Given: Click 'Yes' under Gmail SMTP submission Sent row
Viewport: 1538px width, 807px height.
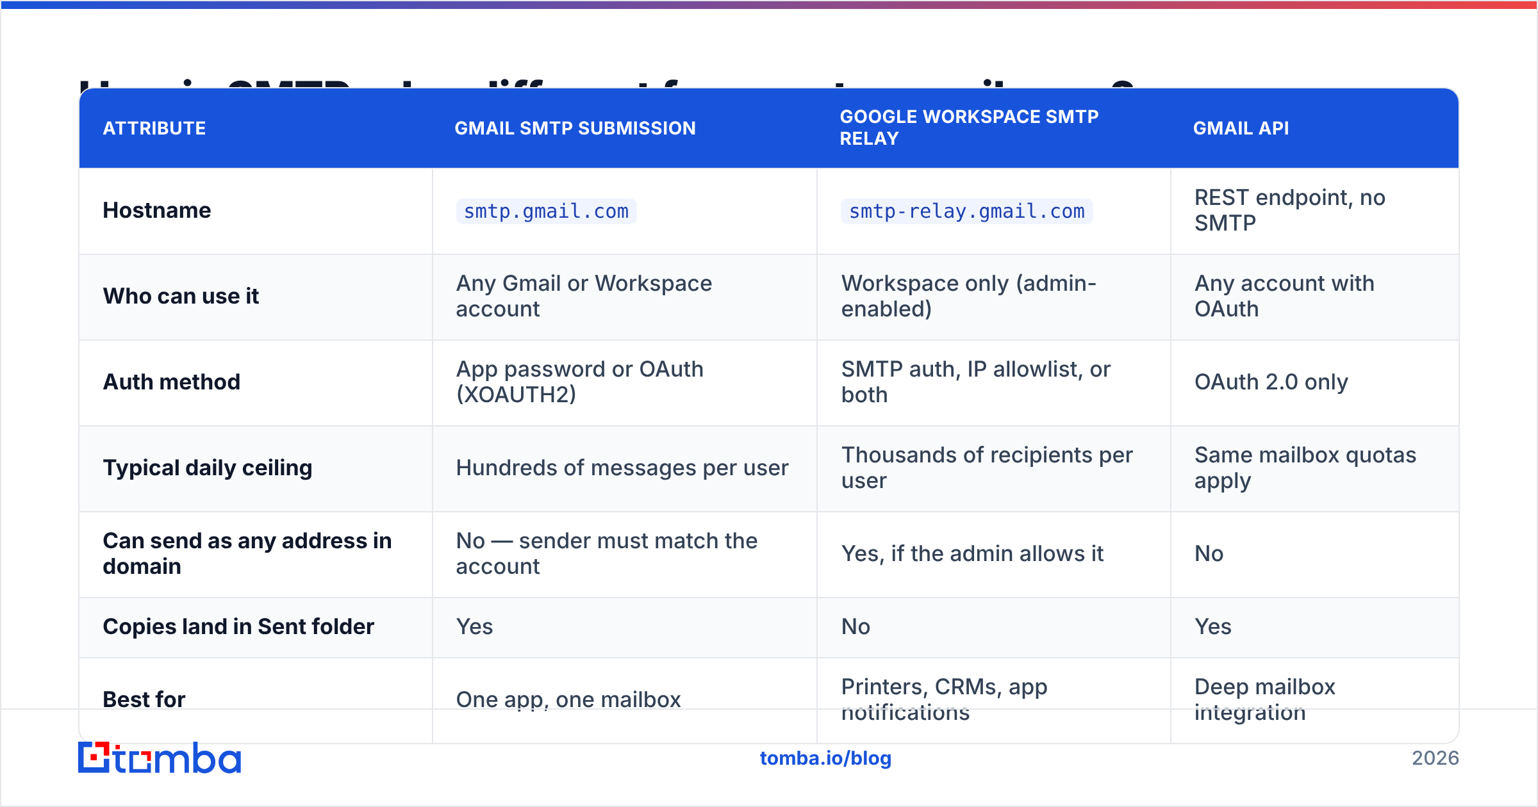Looking at the screenshot, I should [x=475, y=626].
